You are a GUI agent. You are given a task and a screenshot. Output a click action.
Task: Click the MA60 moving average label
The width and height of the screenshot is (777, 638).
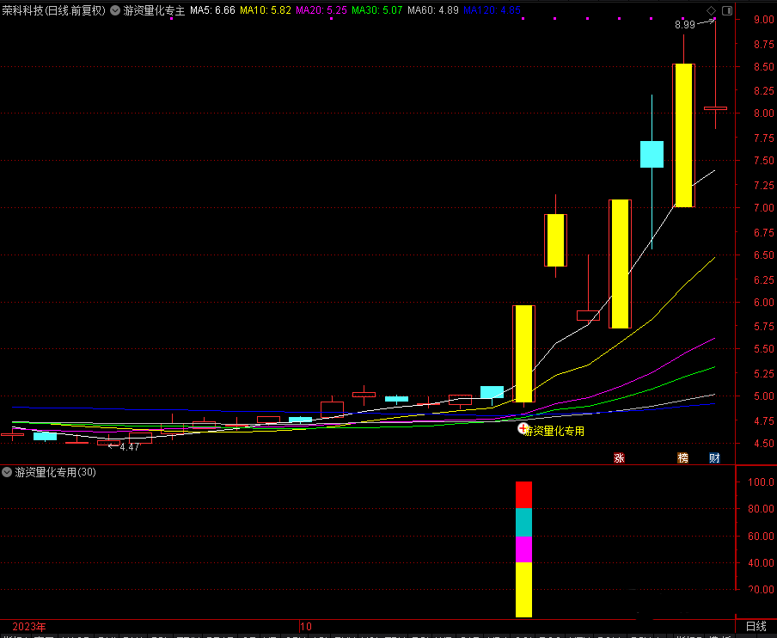(432, 11)
